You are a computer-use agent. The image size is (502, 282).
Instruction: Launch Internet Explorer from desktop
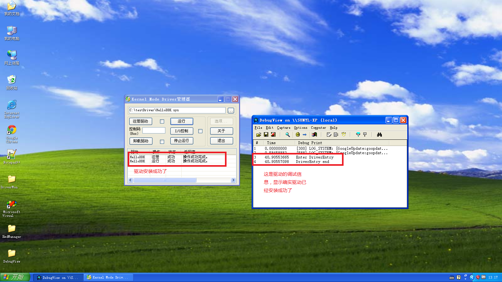tap(12, 109)
